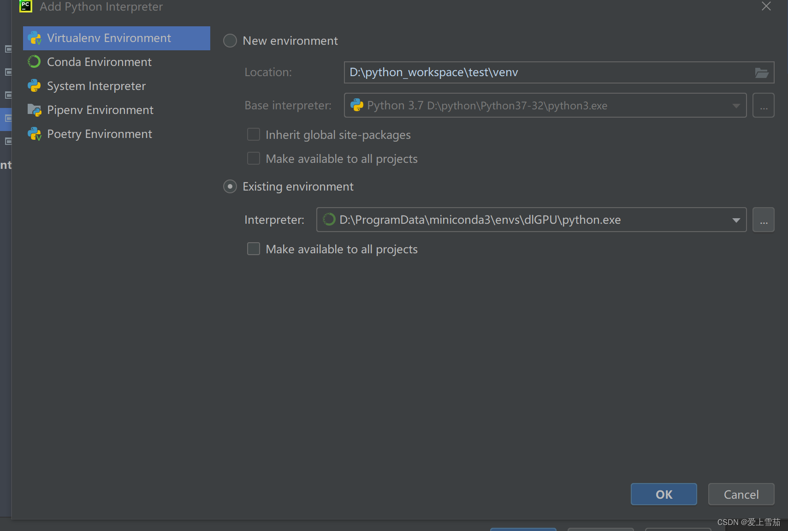Dismiss the dialog with Cancel
The height and width of the screenshot is (531, 788).
741,494
